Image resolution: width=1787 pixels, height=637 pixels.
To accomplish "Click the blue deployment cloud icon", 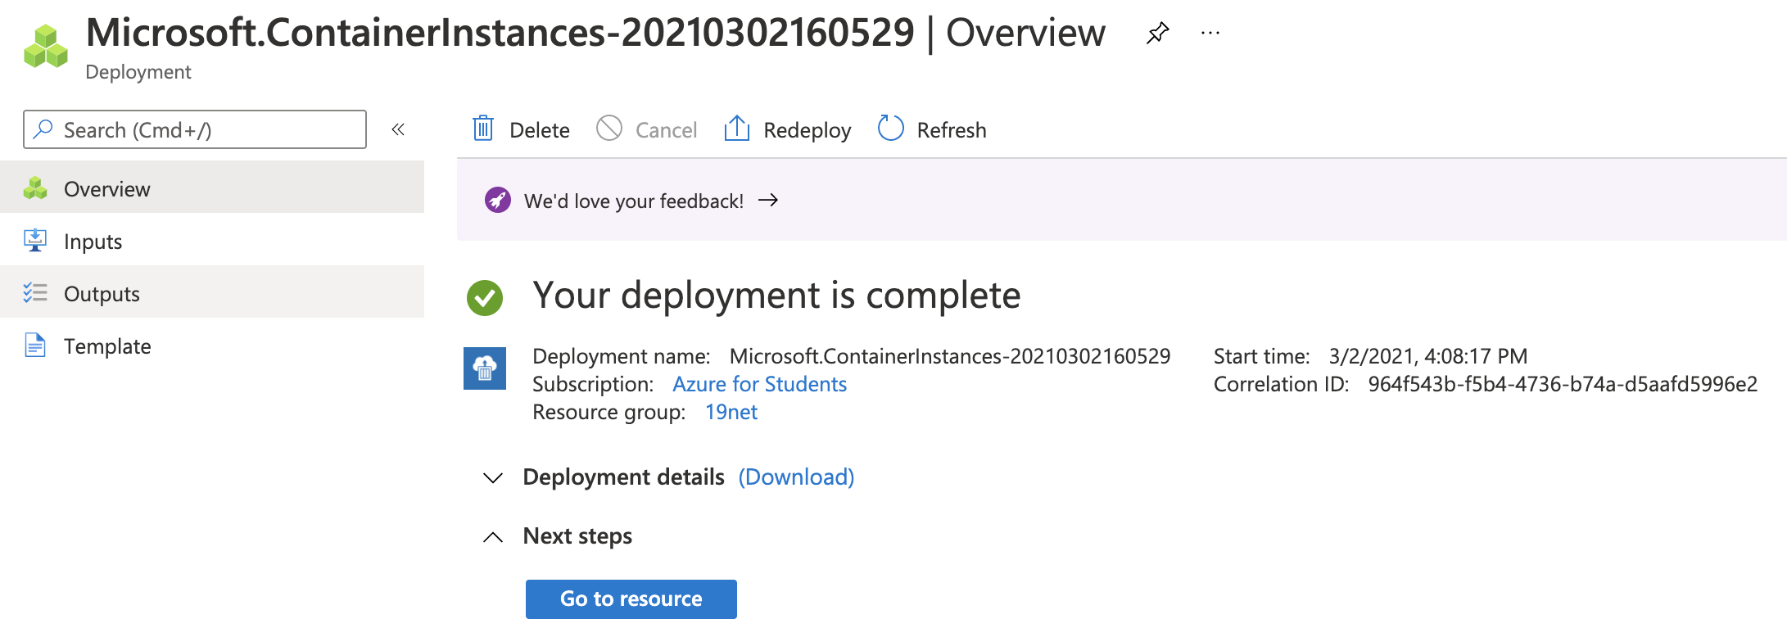I will click(485, 368).
